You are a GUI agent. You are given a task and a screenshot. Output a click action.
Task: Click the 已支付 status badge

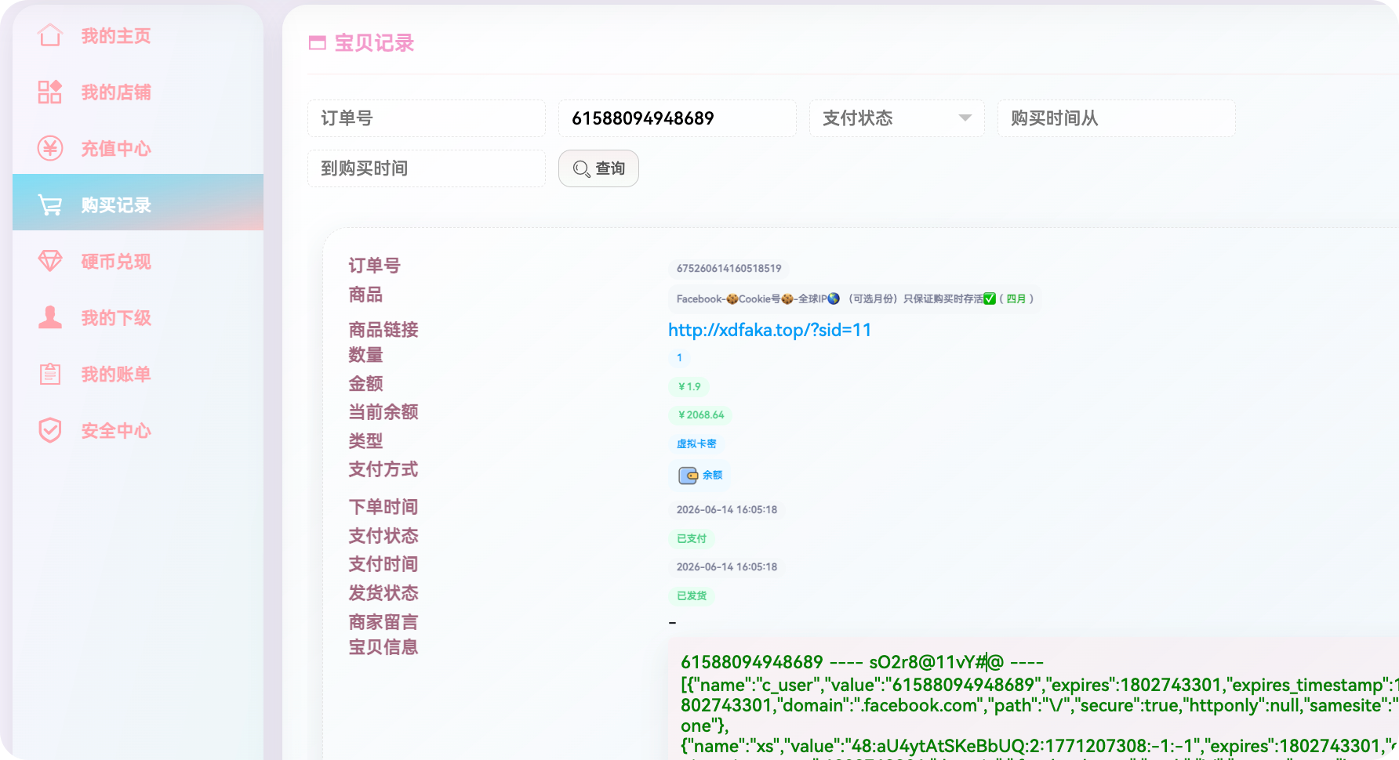coord(692,538)
